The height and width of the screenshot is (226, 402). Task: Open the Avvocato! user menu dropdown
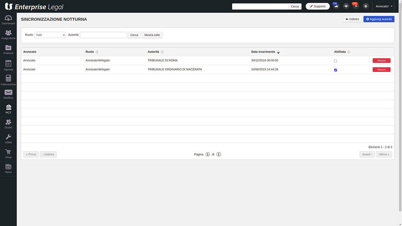(384, 6)
